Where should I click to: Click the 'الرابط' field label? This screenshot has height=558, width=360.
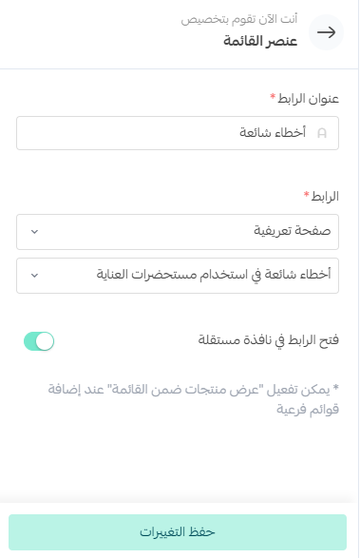point(325,197)
